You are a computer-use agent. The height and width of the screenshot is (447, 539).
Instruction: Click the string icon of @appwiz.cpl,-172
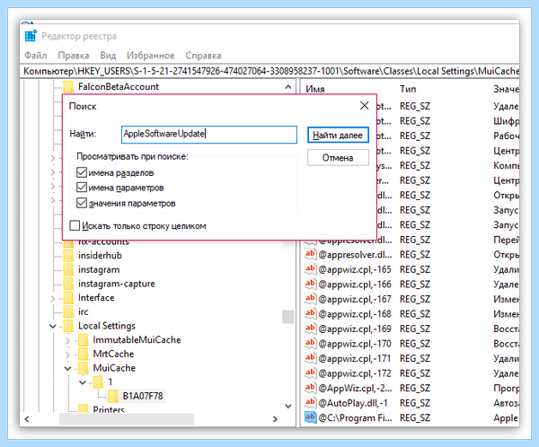tap(310, 372)
